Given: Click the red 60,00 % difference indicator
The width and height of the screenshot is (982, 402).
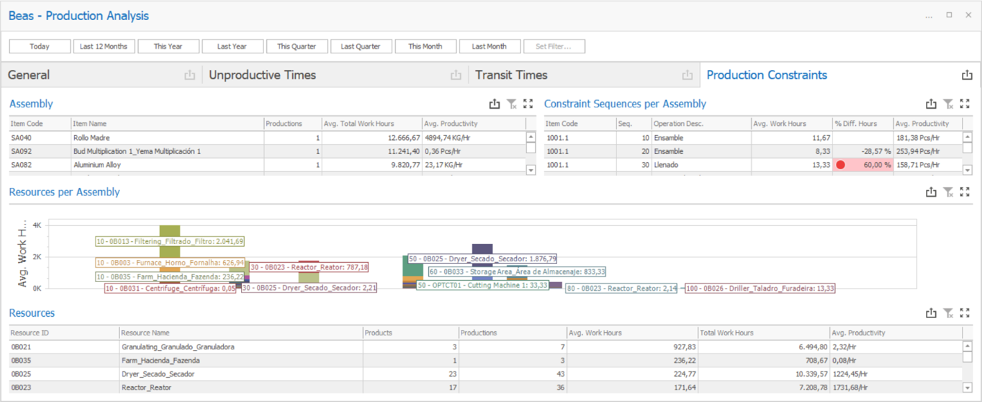Looking at the screenshot, I should [x=861, y=165].
